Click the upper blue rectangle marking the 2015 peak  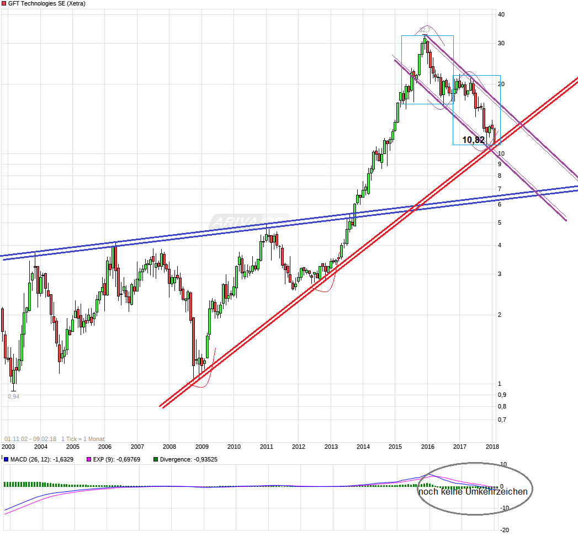(x=427, y=69)
